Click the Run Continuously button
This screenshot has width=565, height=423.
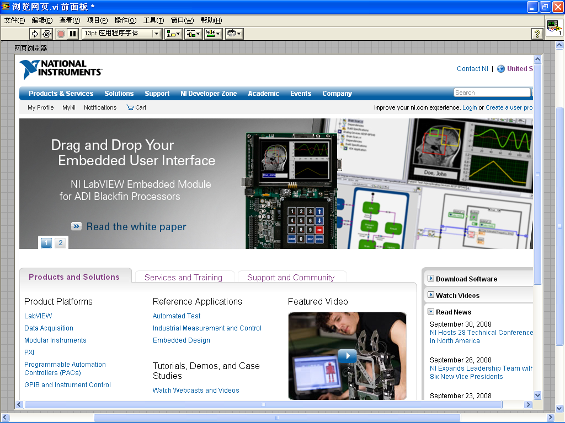point(47,34)
